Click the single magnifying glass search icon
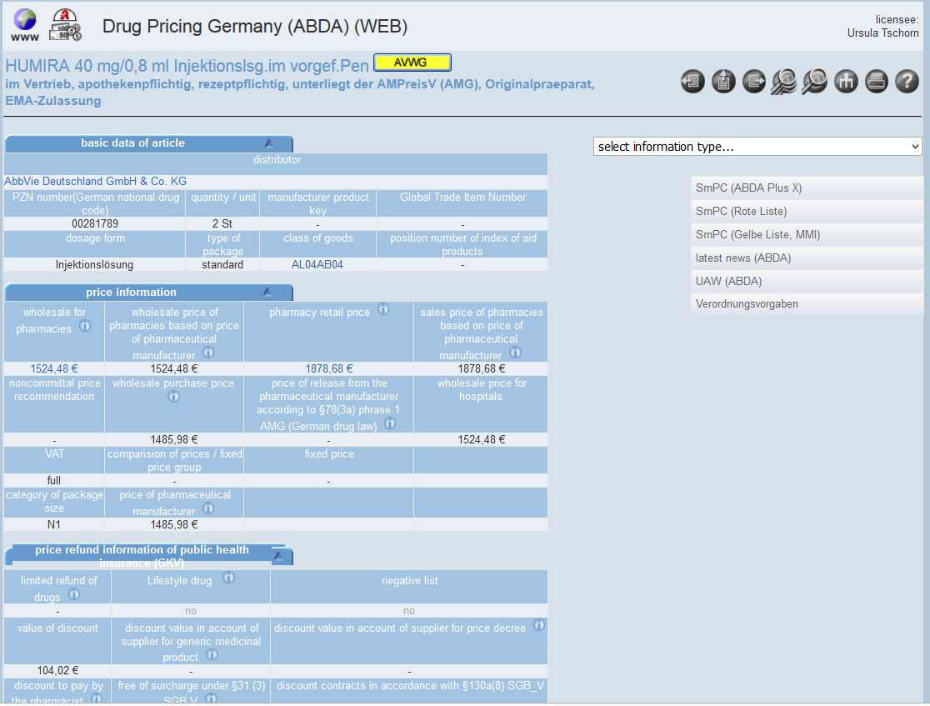The image size is (930, 706). (815, 82)
